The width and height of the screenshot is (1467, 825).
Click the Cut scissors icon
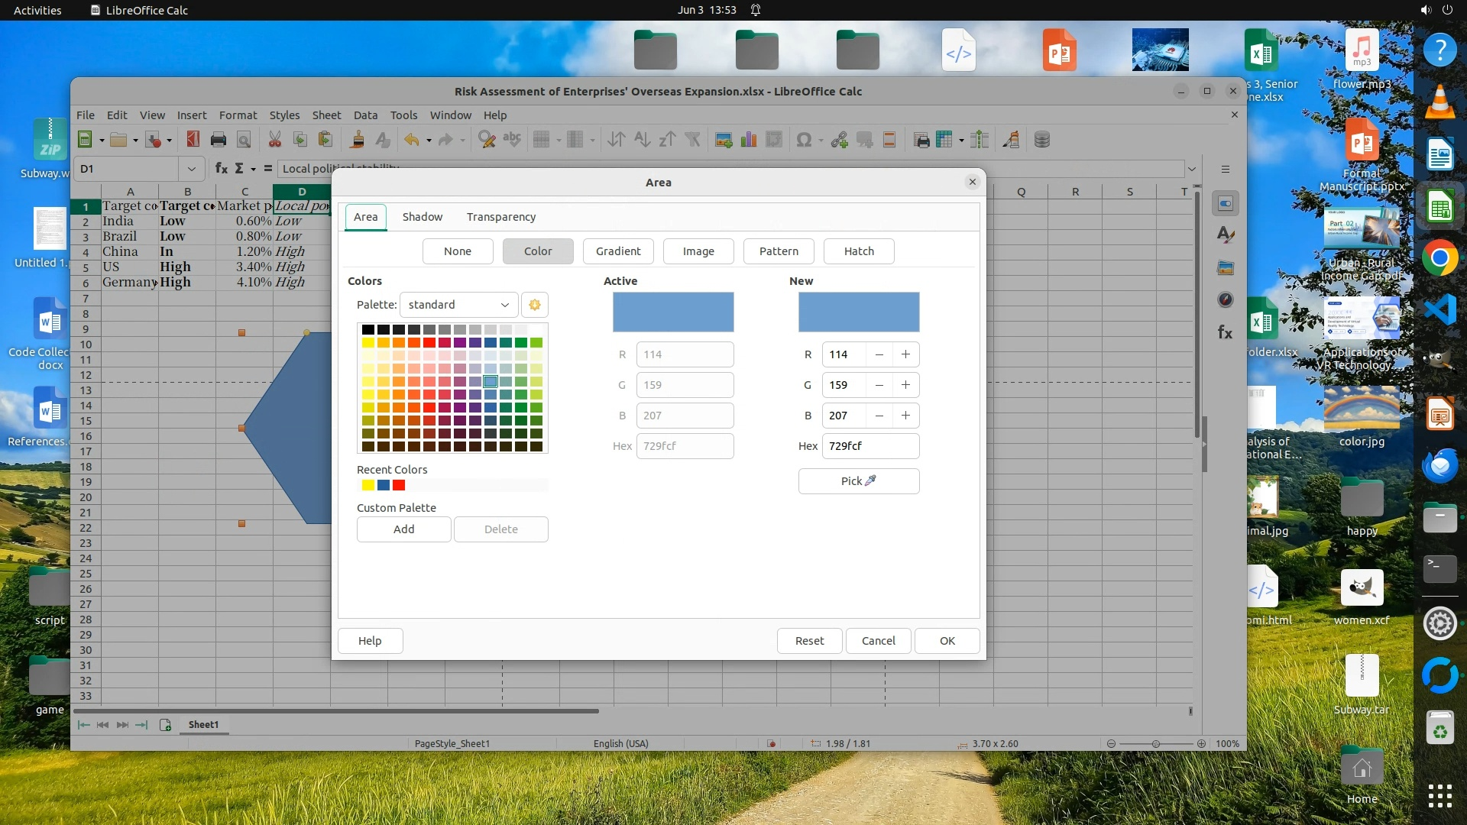(x=274, y=140)
